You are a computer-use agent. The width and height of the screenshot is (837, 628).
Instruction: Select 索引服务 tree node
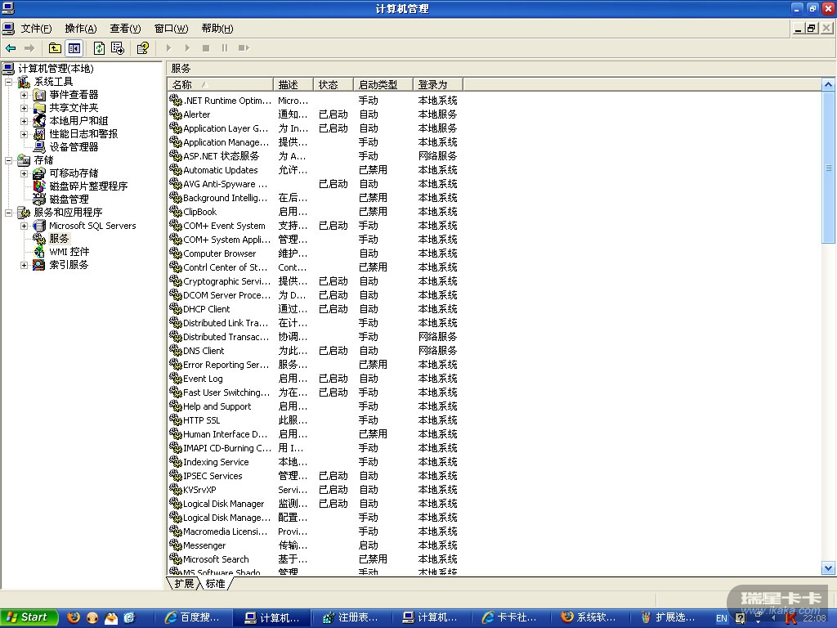point(69,264)
